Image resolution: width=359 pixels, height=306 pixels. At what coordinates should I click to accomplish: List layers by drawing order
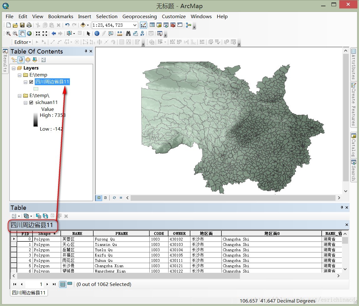point(14,60)
